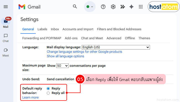Image resolution: width=180 pixels, height=102 pixels.
Task: Open the Forwarding and POP/IMAP tab
Action: click(42, 38)
